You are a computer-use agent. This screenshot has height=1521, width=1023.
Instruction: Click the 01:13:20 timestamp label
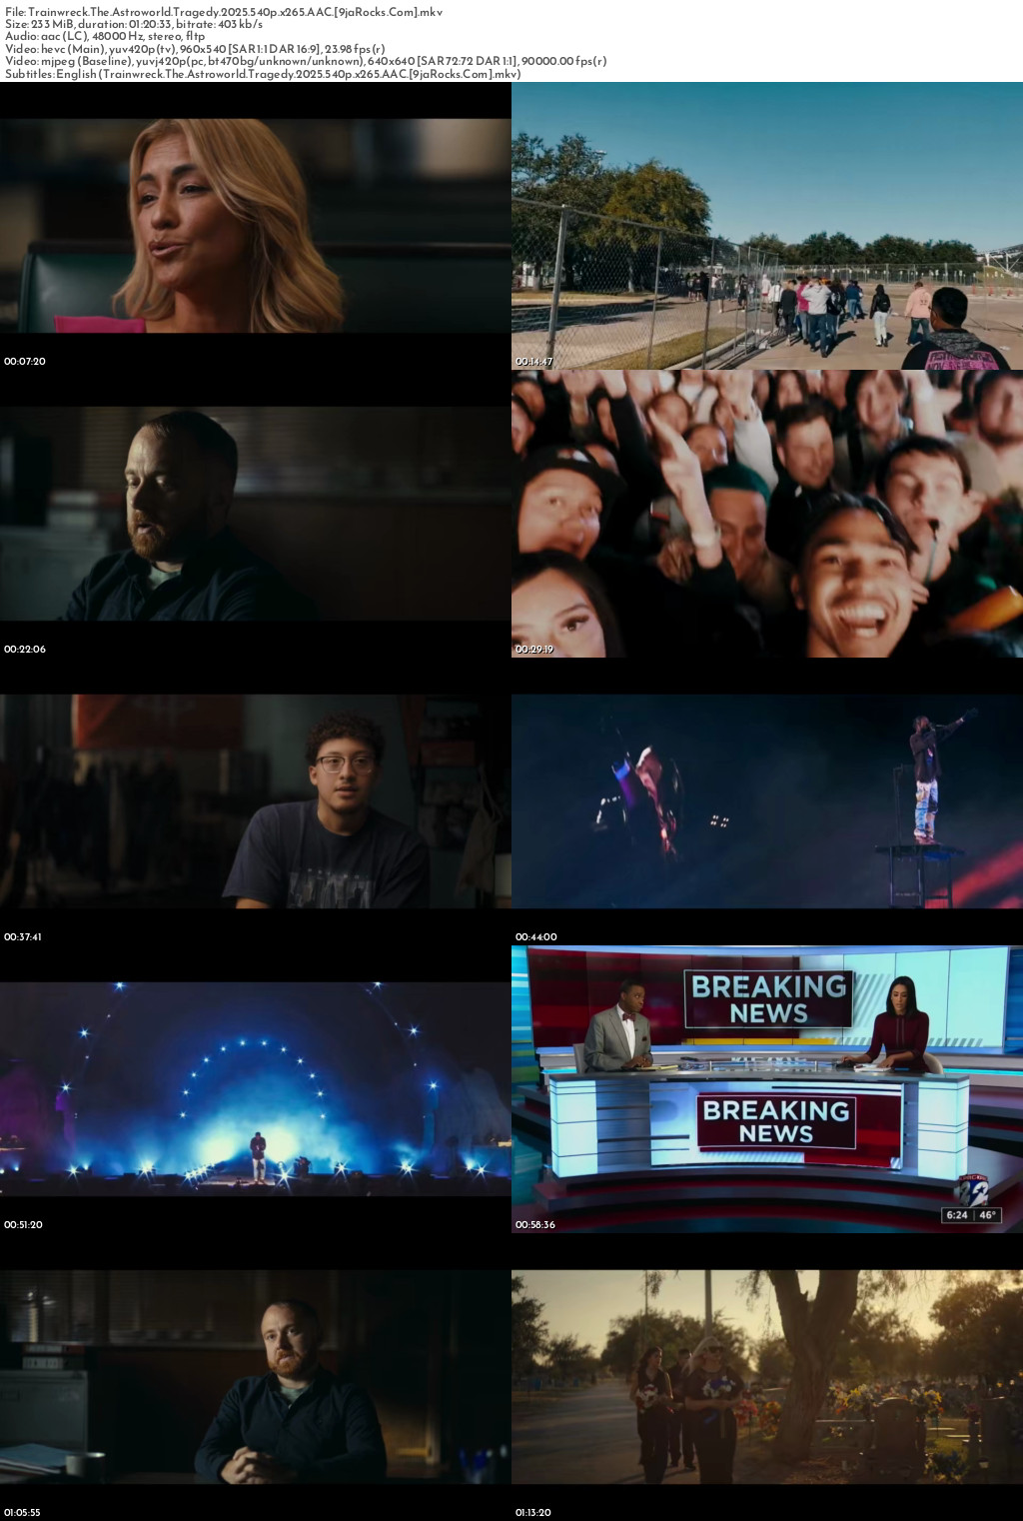coord(535,1512)
